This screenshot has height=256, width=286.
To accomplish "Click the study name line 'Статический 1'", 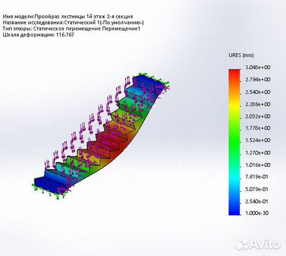I will click(x=73, y=22).
